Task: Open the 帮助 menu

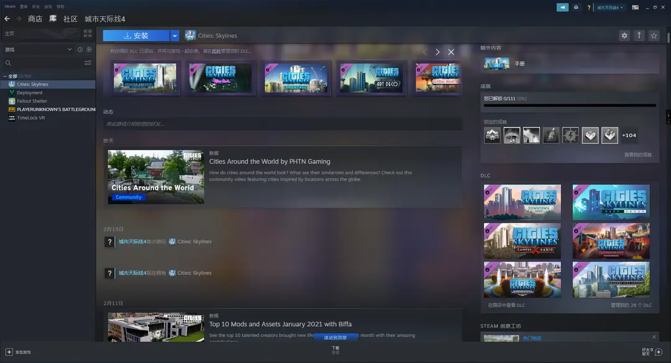Action: [x=60, y=6]
